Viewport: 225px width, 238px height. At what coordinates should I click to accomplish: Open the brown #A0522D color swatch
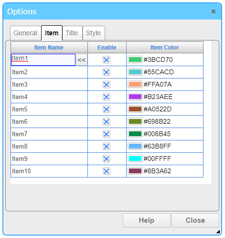[135, 109]
